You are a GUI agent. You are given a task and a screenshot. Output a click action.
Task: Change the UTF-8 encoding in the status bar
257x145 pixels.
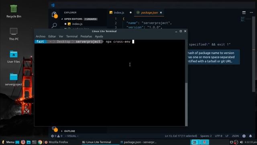tap(218, 136)
